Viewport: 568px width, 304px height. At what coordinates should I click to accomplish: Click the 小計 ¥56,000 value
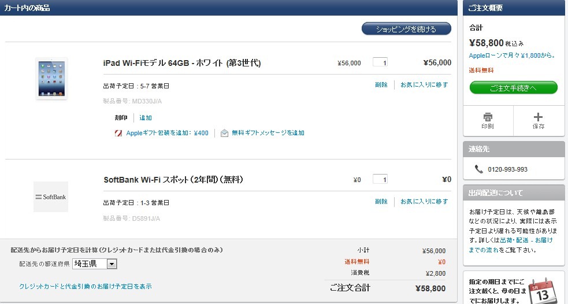click(x=434, y=251)
